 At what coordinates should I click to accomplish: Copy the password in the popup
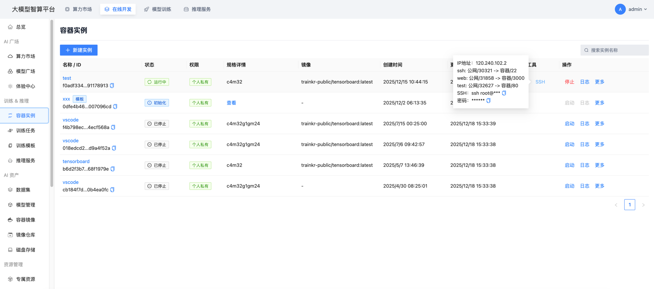click(x=488, y=100)
